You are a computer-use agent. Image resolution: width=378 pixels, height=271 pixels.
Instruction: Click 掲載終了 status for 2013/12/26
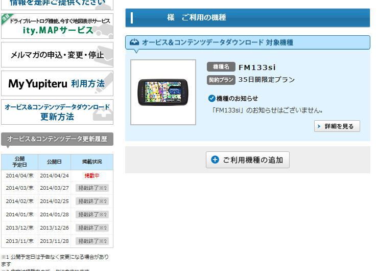click(x=92, y=228)
